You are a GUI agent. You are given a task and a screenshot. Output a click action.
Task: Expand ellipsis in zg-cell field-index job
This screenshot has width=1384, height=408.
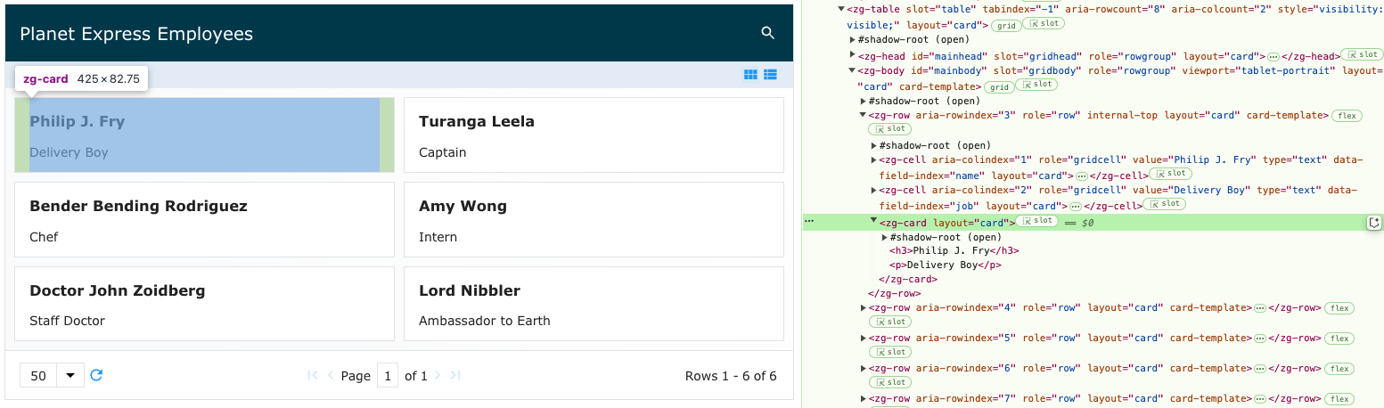tap(1074, 207)
